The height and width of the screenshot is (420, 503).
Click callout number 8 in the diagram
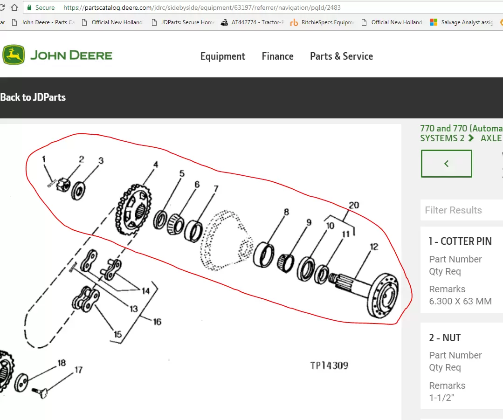coord(287,212)
